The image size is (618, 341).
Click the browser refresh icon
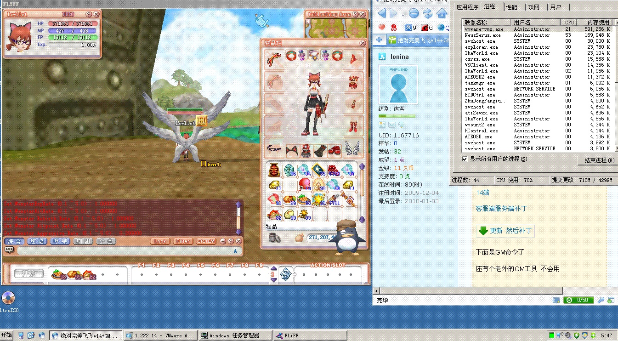[x=428, y=13]
